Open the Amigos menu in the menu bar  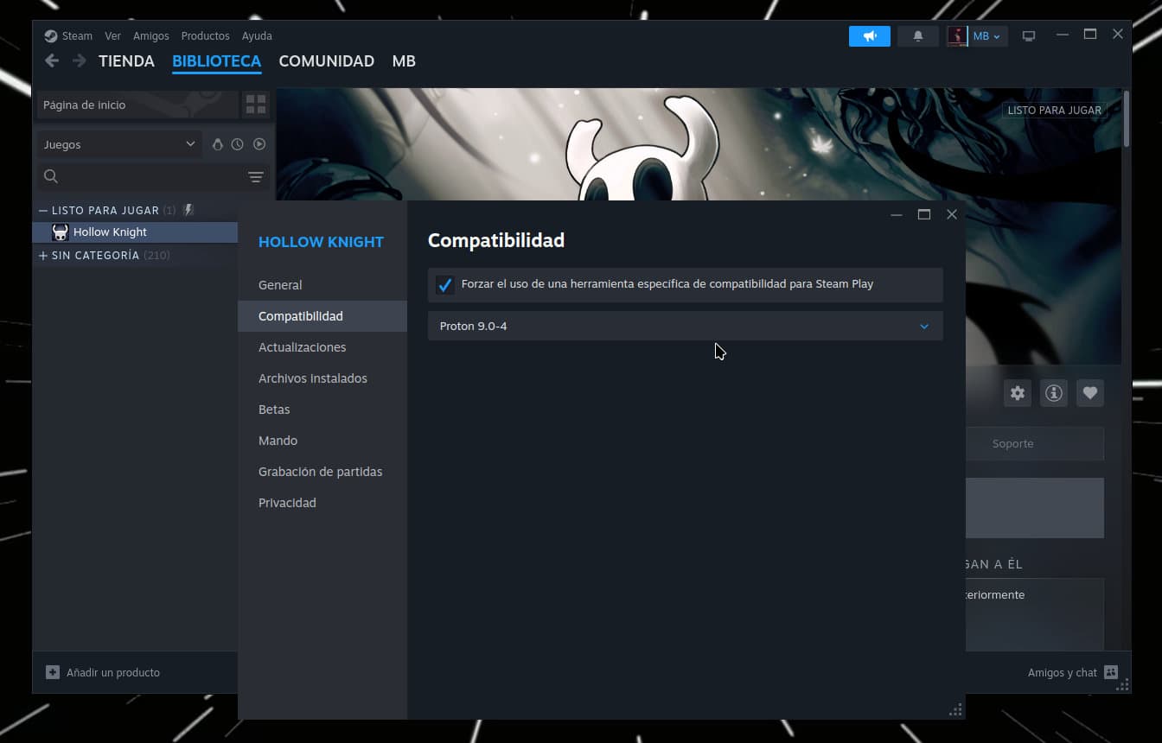pyautogui.click(x=150, y=36)
